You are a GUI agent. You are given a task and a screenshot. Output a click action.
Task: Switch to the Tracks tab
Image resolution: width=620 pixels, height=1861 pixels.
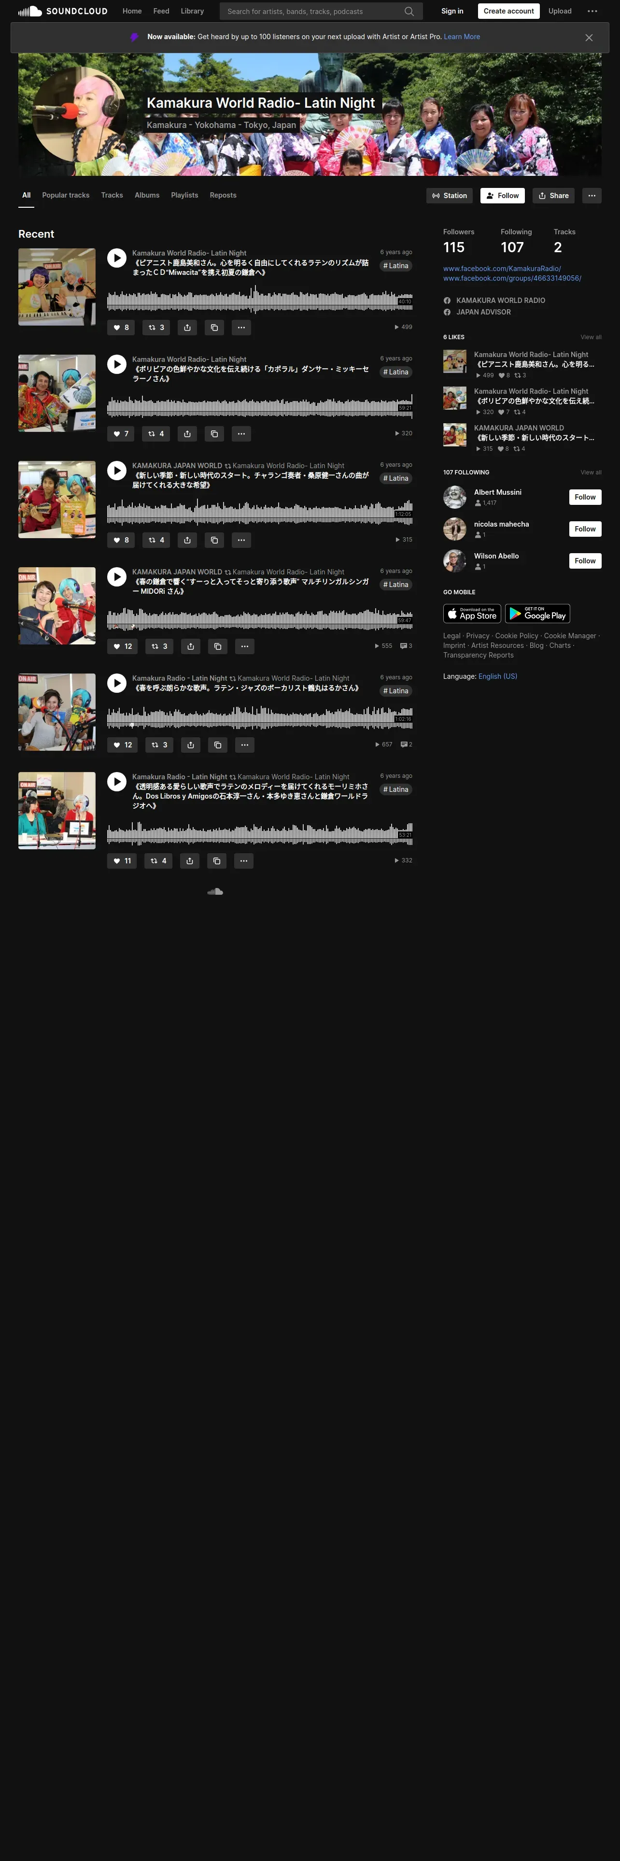click(x=112, y=195)
